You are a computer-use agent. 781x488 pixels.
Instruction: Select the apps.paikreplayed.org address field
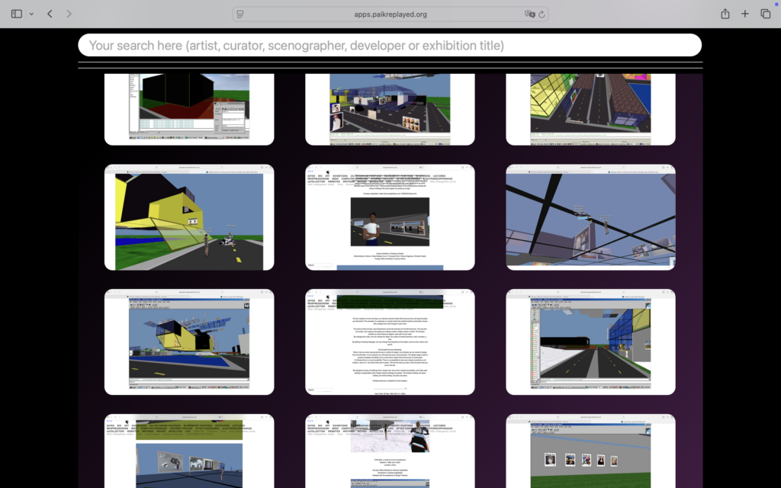390,14
